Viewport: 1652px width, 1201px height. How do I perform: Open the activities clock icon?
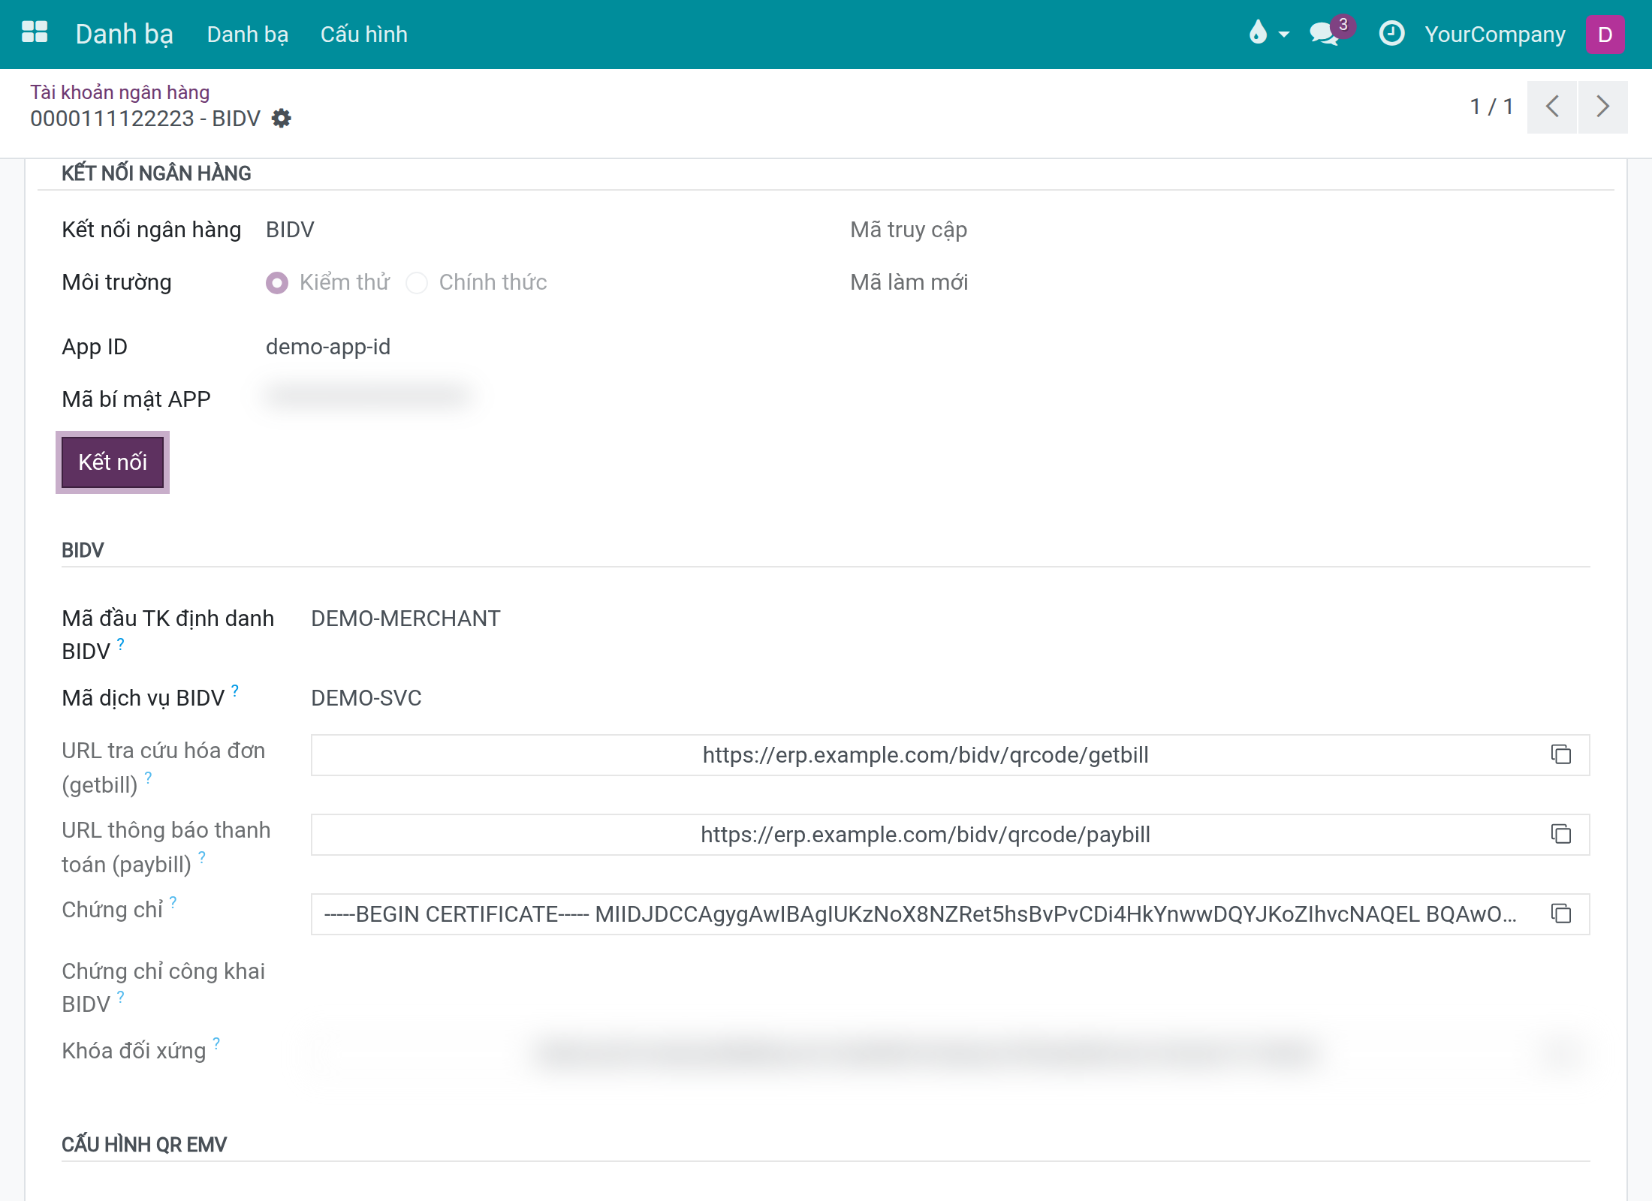pos(1391,33)
